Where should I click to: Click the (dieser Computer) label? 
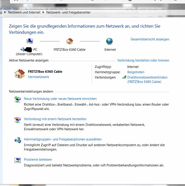[x=29, y=54]
